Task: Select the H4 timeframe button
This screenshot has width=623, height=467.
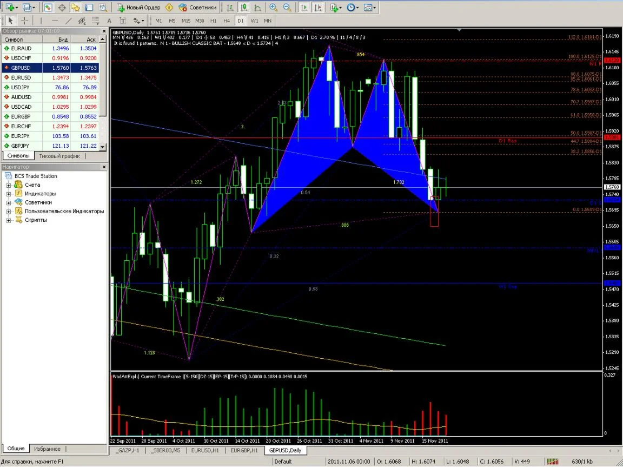Action: point(227,21)
